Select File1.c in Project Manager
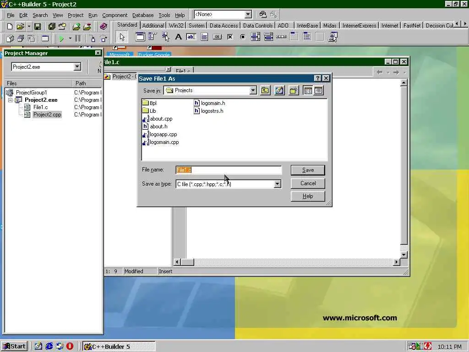The height and width of the screenshot is (352, 469). [40, 107]
